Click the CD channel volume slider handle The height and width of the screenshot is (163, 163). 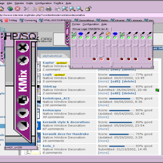click(x=108, y=46)
